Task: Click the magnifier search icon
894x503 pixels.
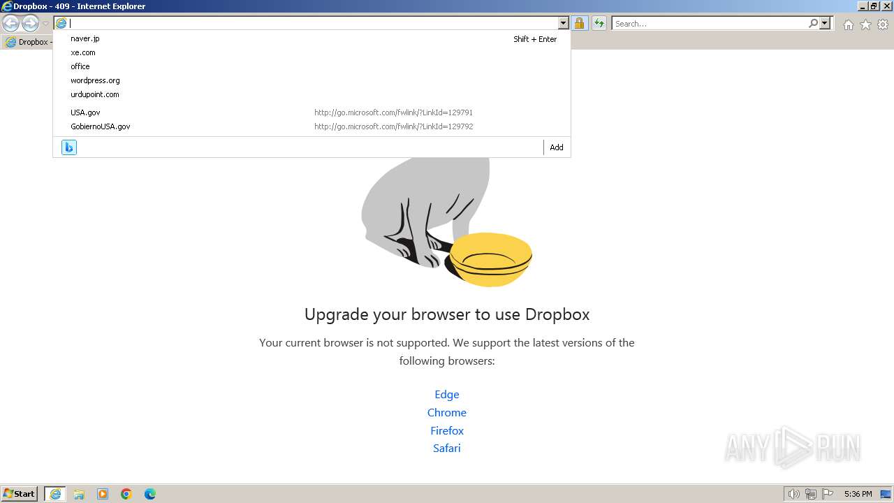Action: point(813,23)
